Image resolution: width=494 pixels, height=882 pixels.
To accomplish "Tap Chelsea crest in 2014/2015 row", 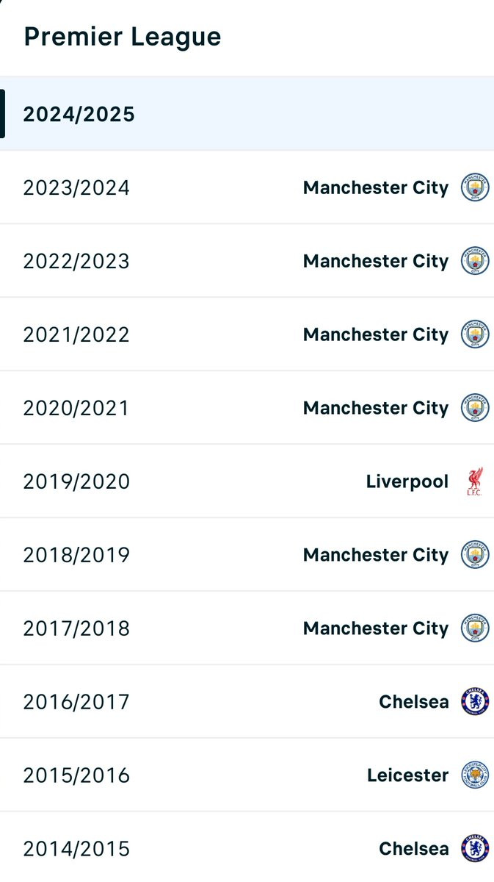I will (x=475, y=849).
